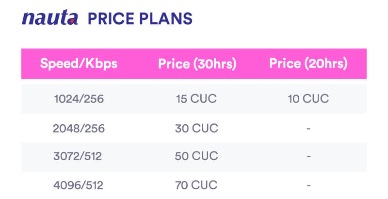Click the Speed/Kbps column header
Viewport: 388px width, 199px height.
point(79,64)
